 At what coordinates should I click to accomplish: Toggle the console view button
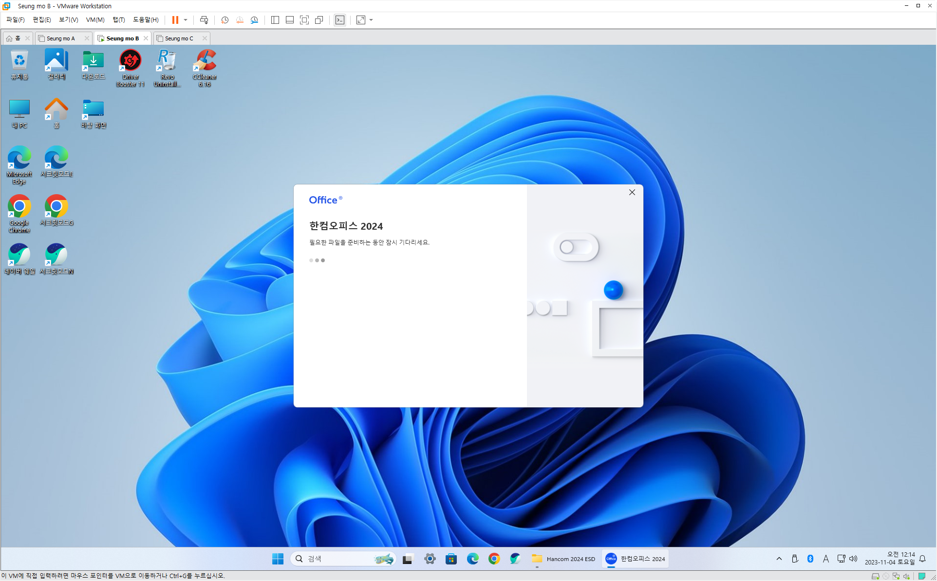pyautogui.click(x=340, y=20)
